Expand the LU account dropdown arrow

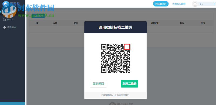pos(214,4)
